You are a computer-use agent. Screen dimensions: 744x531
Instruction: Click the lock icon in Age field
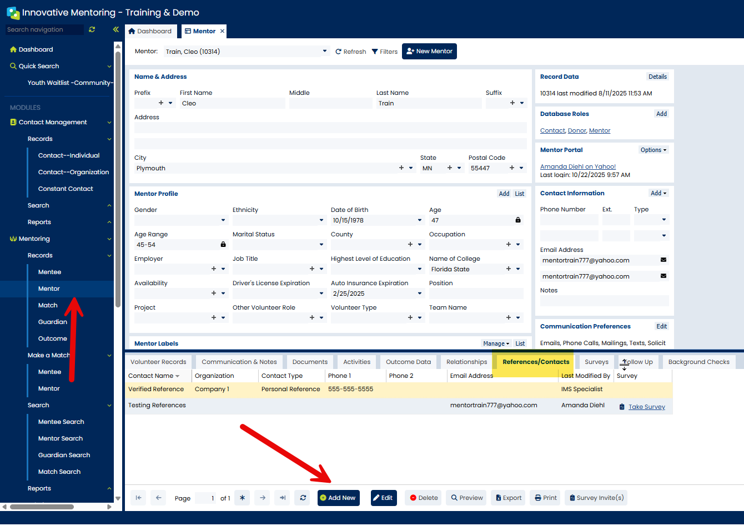pyautogui.click(x=518, y=220)
